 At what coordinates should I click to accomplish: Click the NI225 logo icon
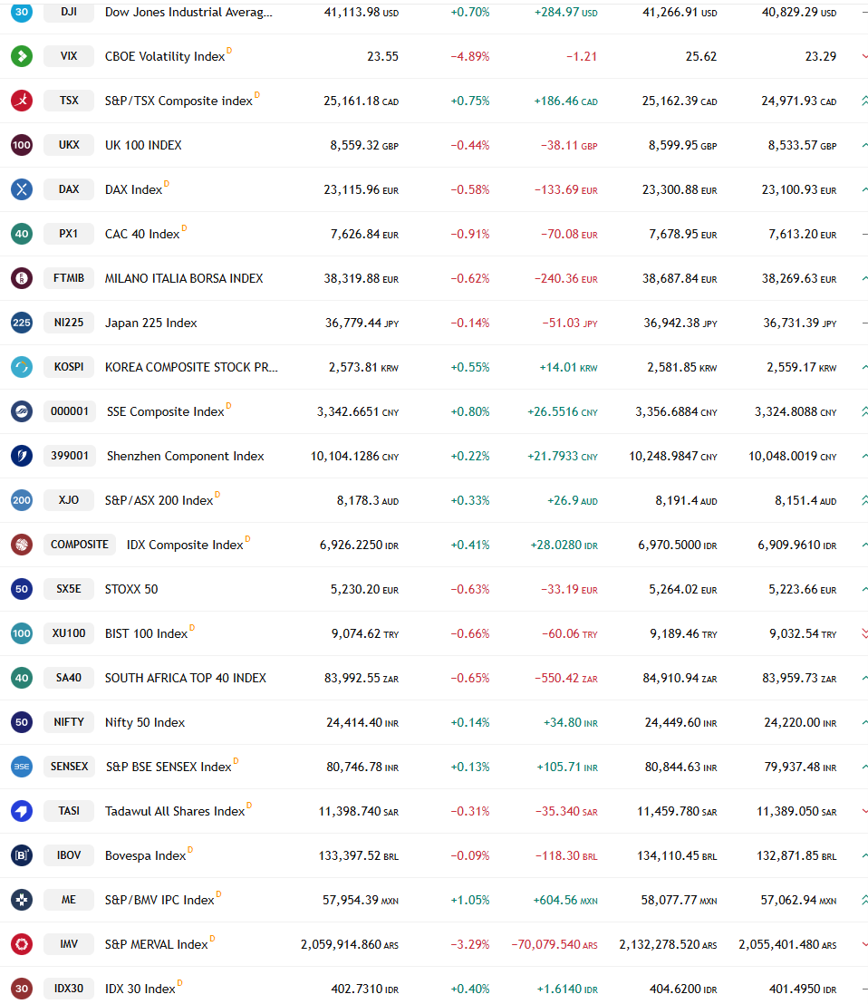point(22,323)
